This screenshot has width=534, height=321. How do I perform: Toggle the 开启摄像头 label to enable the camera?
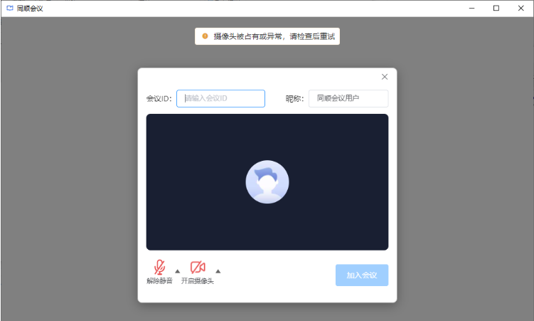[198, 281]
